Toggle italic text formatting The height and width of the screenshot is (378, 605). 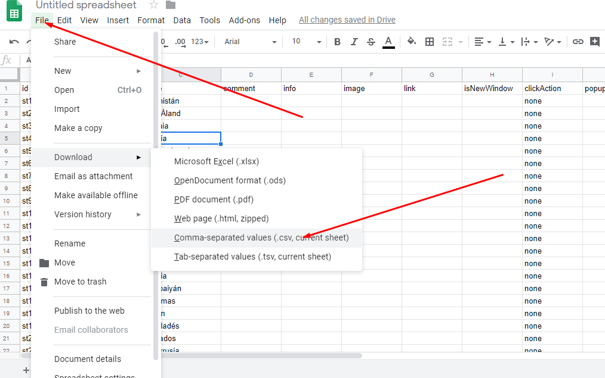click(x=354, y=42)
